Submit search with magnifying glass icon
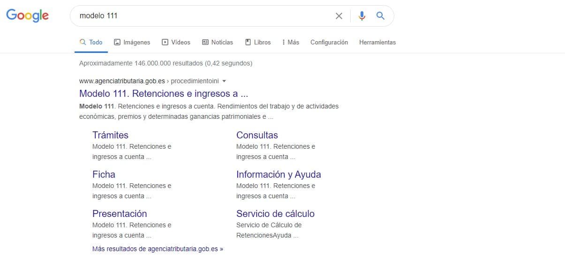565x260 pixels. [380, 16]
